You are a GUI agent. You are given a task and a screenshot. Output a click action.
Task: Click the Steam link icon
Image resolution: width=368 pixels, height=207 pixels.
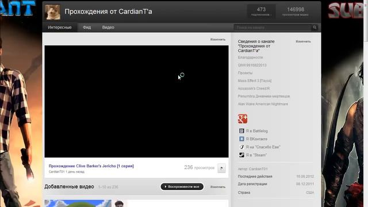coord(241,155)
